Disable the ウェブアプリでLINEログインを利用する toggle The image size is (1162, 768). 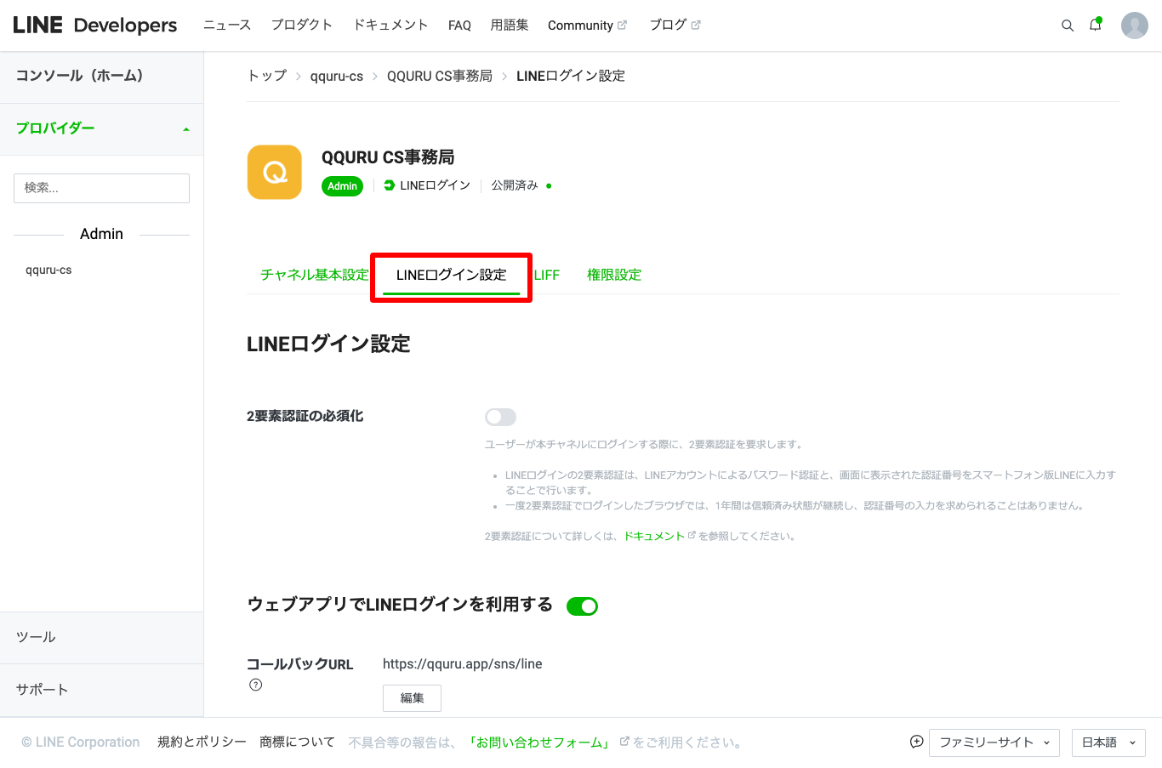pyautogui.click(x=583, y=606)
